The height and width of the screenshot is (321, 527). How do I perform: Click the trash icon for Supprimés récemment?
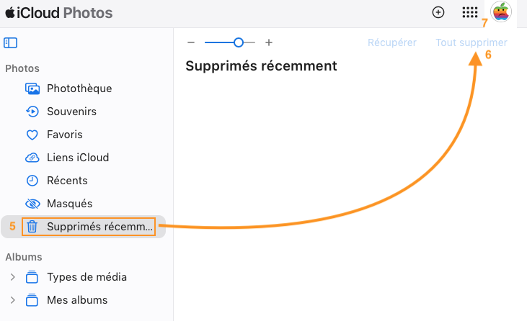pyautogui.click(x=32, y=227)
